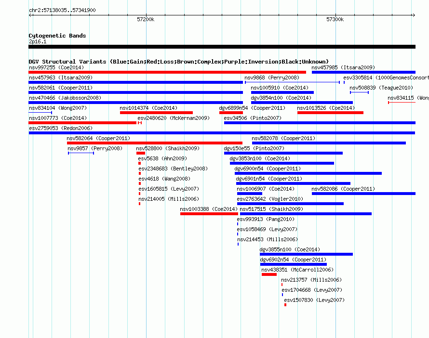Click nsv517515 (Shaikh2009) label
The width and height of the screenshot is (429, 338).
click(271, 209)
